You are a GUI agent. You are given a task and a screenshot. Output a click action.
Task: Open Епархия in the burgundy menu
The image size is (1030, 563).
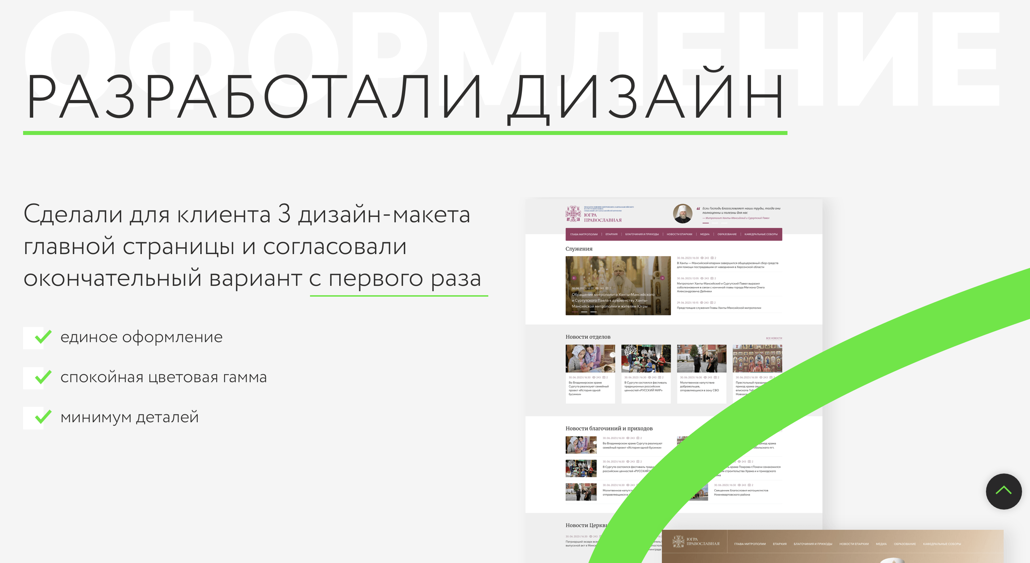[x=611, y=234]
